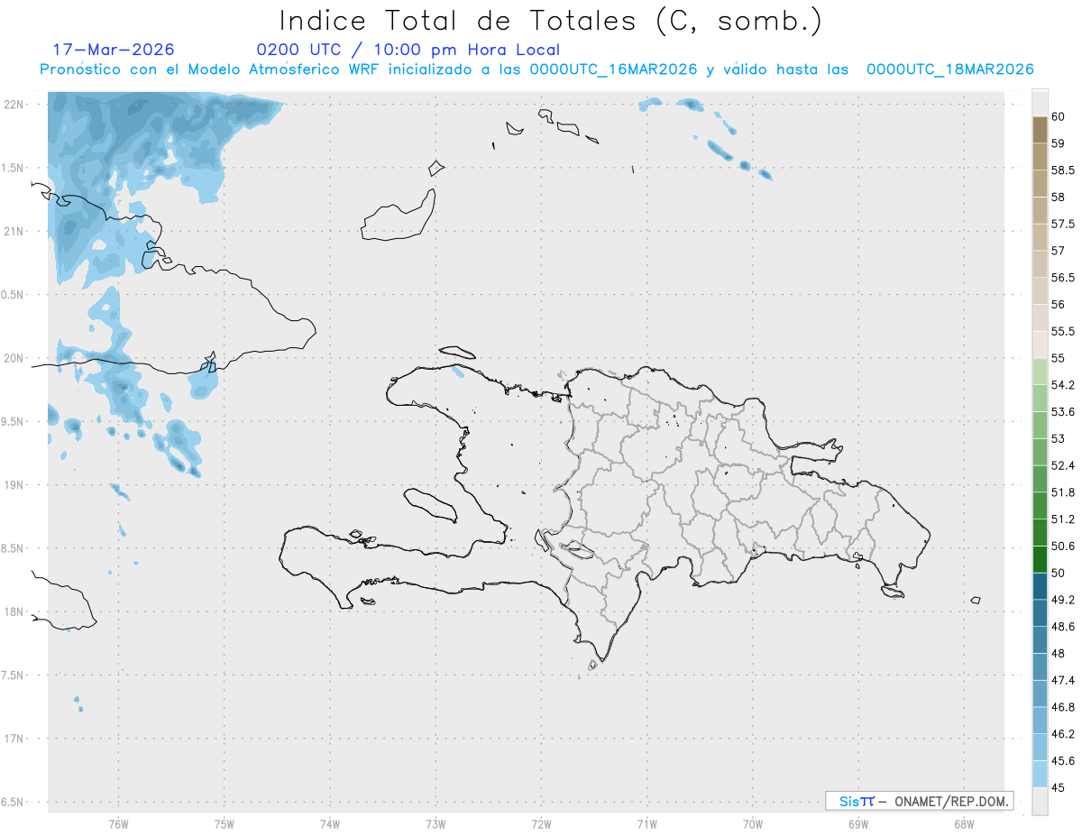The image size is (1082, 836).
Task: Click the time text "0200 UTC / 10:00 pm Hora Local"
Action: click(408, 50)
